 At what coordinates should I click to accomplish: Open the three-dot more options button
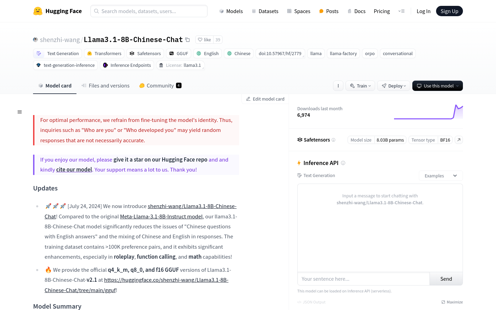click(338, 86)
